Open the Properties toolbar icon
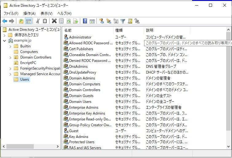Screen dimensions: 232x158 coord(61,21)
